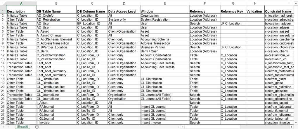Add a new sheet with plus icon
The height and width of the screenshot is (129, 298).
click(37, 127)
